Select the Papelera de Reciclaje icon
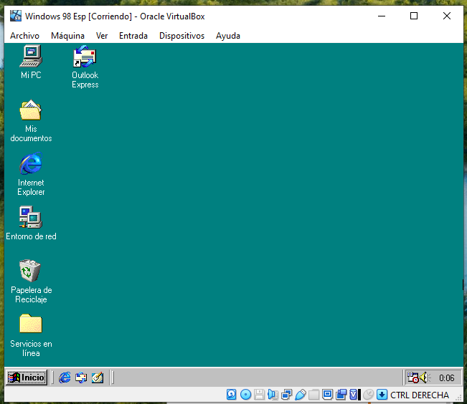This screenshot has width=467, height=404. [30, 271]
